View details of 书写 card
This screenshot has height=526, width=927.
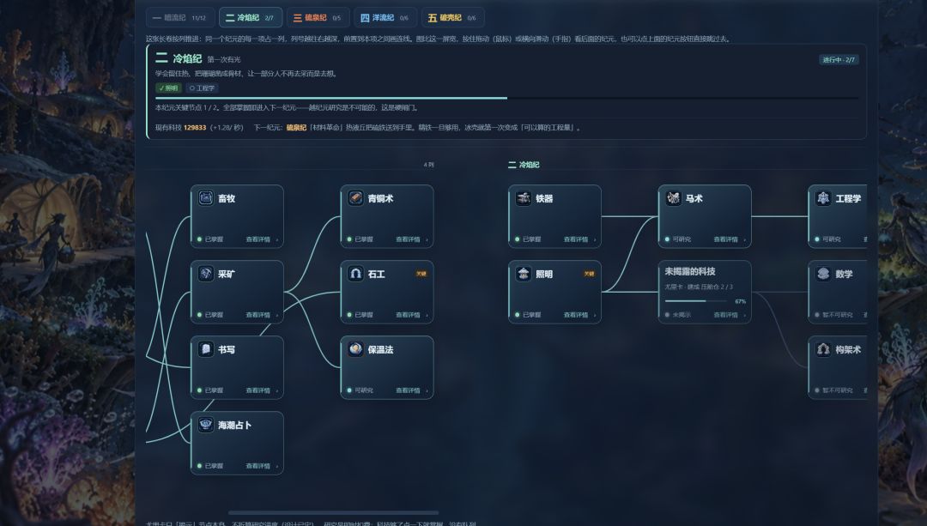tap(261, 390)
